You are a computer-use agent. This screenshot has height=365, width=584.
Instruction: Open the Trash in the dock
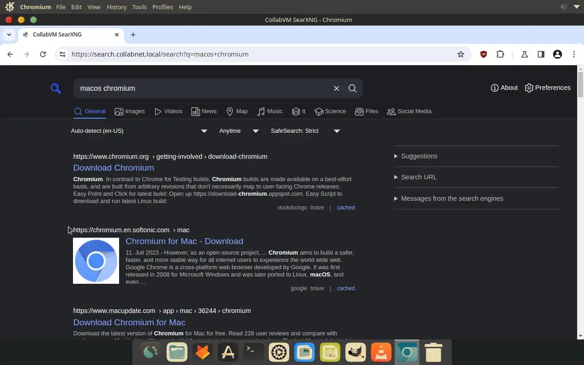pos(433,352)
